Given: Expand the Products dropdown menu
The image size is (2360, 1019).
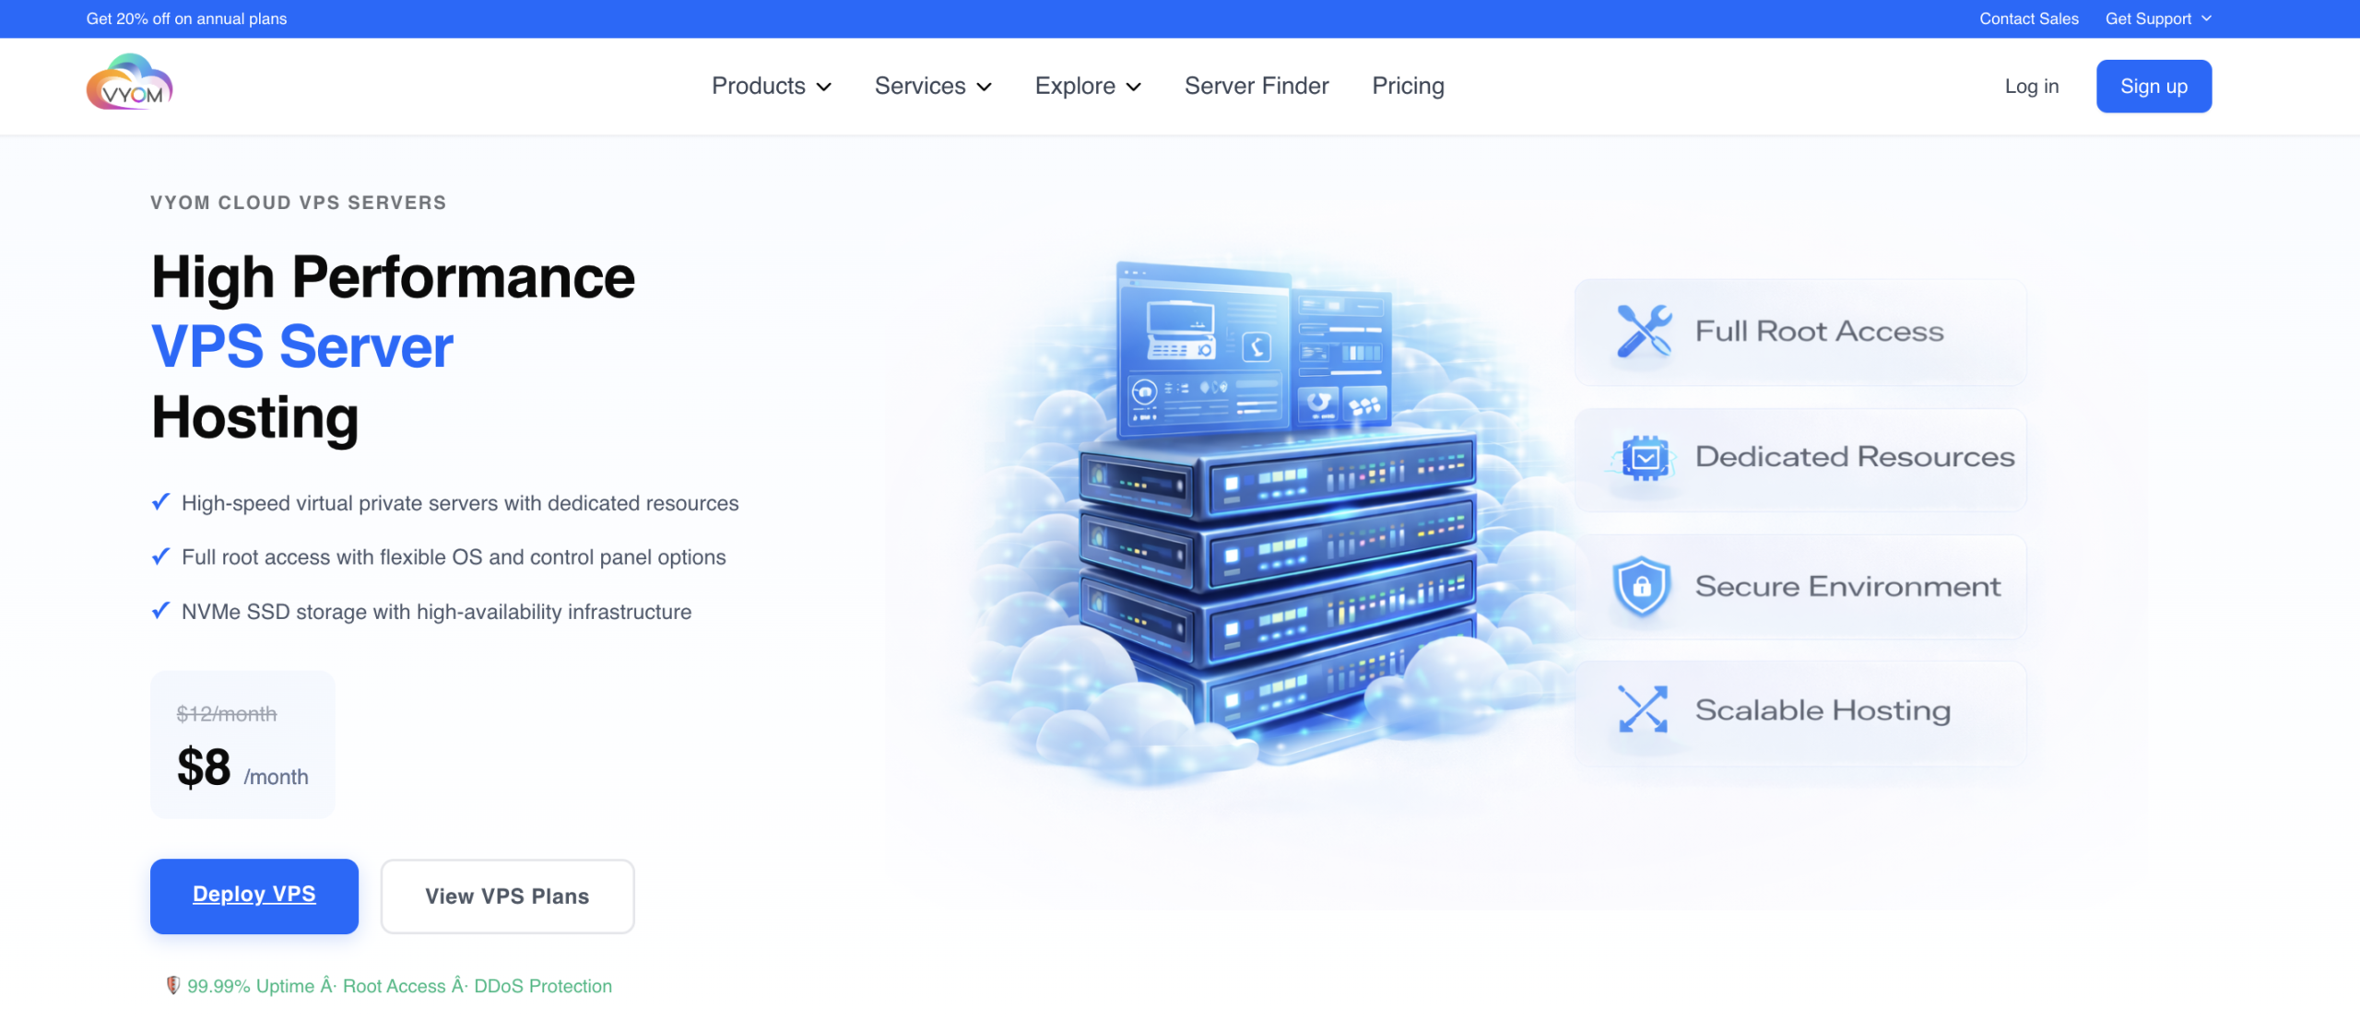Looking at the screenshot, I should click(x=772, y=86).
